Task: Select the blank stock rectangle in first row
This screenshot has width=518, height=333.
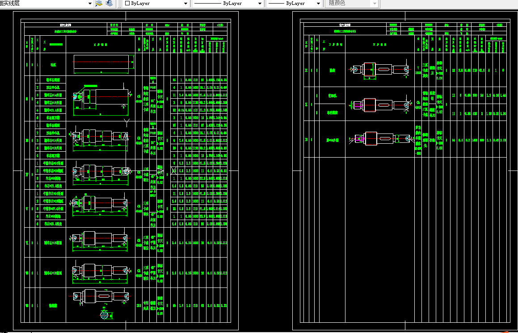Action: [101, 62]
